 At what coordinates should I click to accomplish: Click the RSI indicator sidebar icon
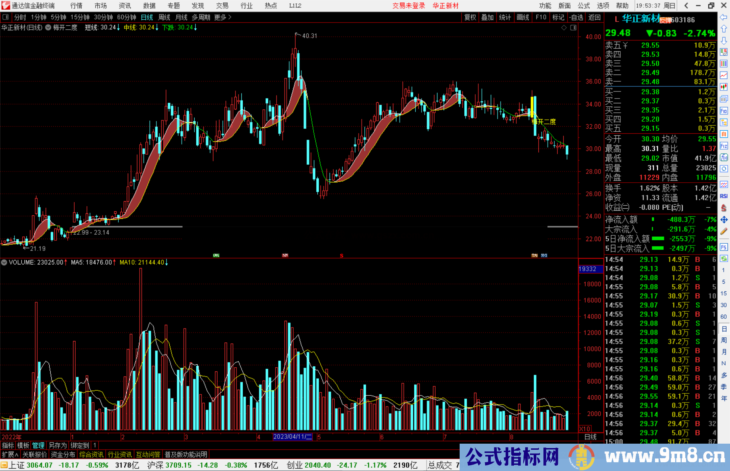724,196
